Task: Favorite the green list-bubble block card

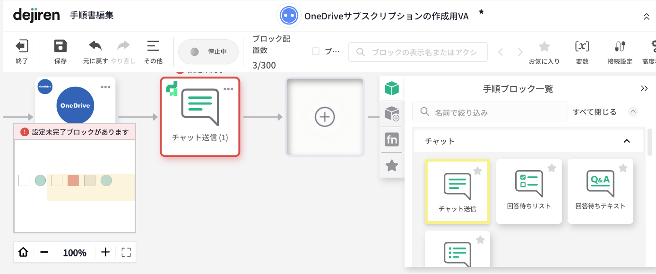Action: [x=480, y=240]
